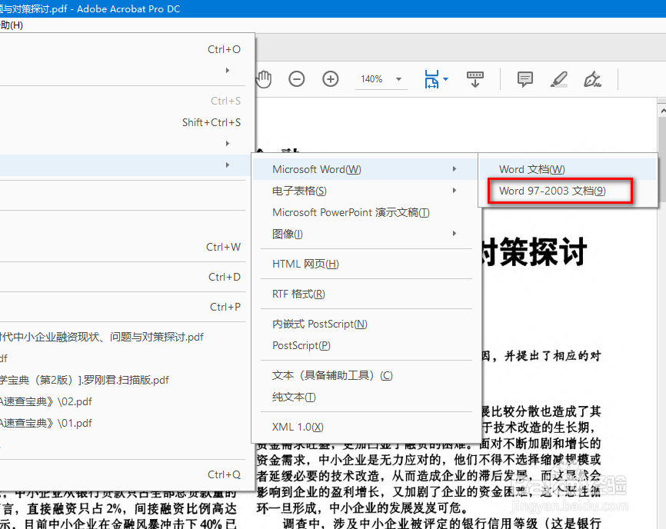
Task: Select the Hand pan tool
Action: click(264, 79)
